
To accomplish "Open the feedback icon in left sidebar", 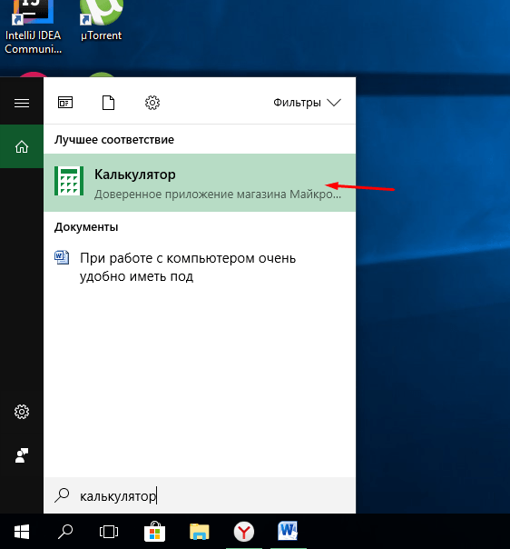I will coord(22,455).
